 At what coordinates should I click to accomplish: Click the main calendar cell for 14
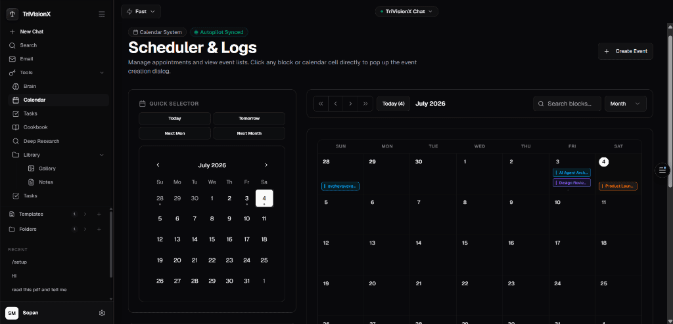tap(434, 256)
